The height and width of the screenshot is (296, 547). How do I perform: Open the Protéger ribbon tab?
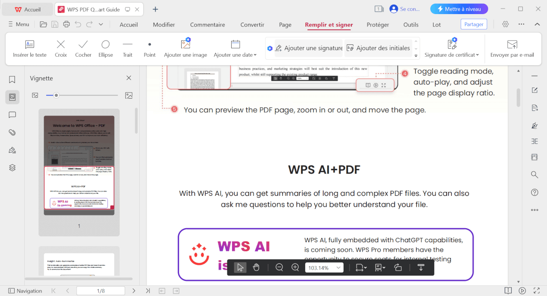pos(378,25)
